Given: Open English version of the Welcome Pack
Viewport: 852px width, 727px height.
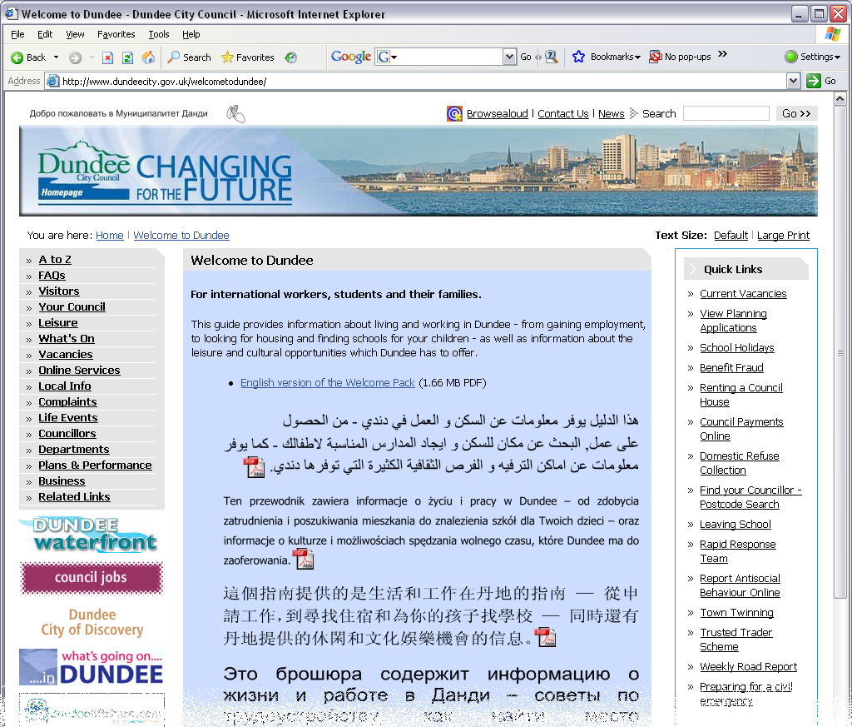Looking at the screenshot, I should pyautogui.click(x=328, y=383).
